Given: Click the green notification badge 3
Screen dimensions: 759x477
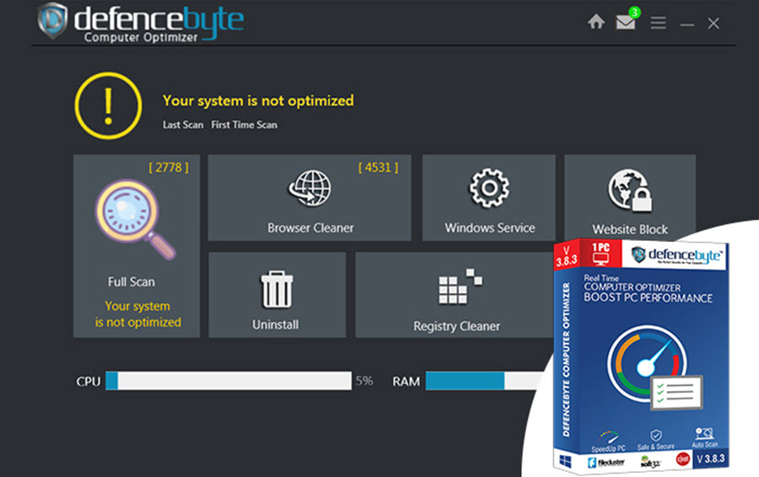Looking at the screenshot, I should point(634,12).
